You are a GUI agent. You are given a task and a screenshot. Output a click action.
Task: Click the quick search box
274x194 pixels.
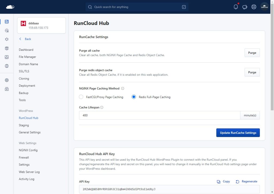tap(137, 7)
